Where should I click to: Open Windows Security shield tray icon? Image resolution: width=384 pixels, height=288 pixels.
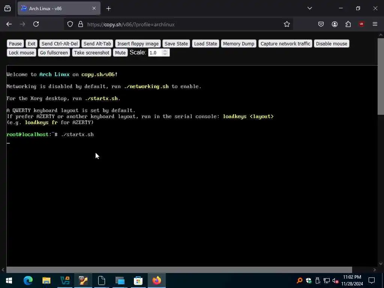[309, 280]
